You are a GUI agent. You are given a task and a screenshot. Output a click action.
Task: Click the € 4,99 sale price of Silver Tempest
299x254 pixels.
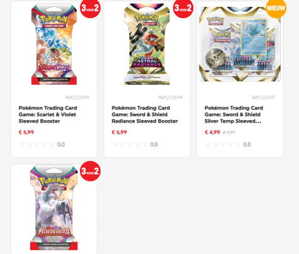(212, 132)
